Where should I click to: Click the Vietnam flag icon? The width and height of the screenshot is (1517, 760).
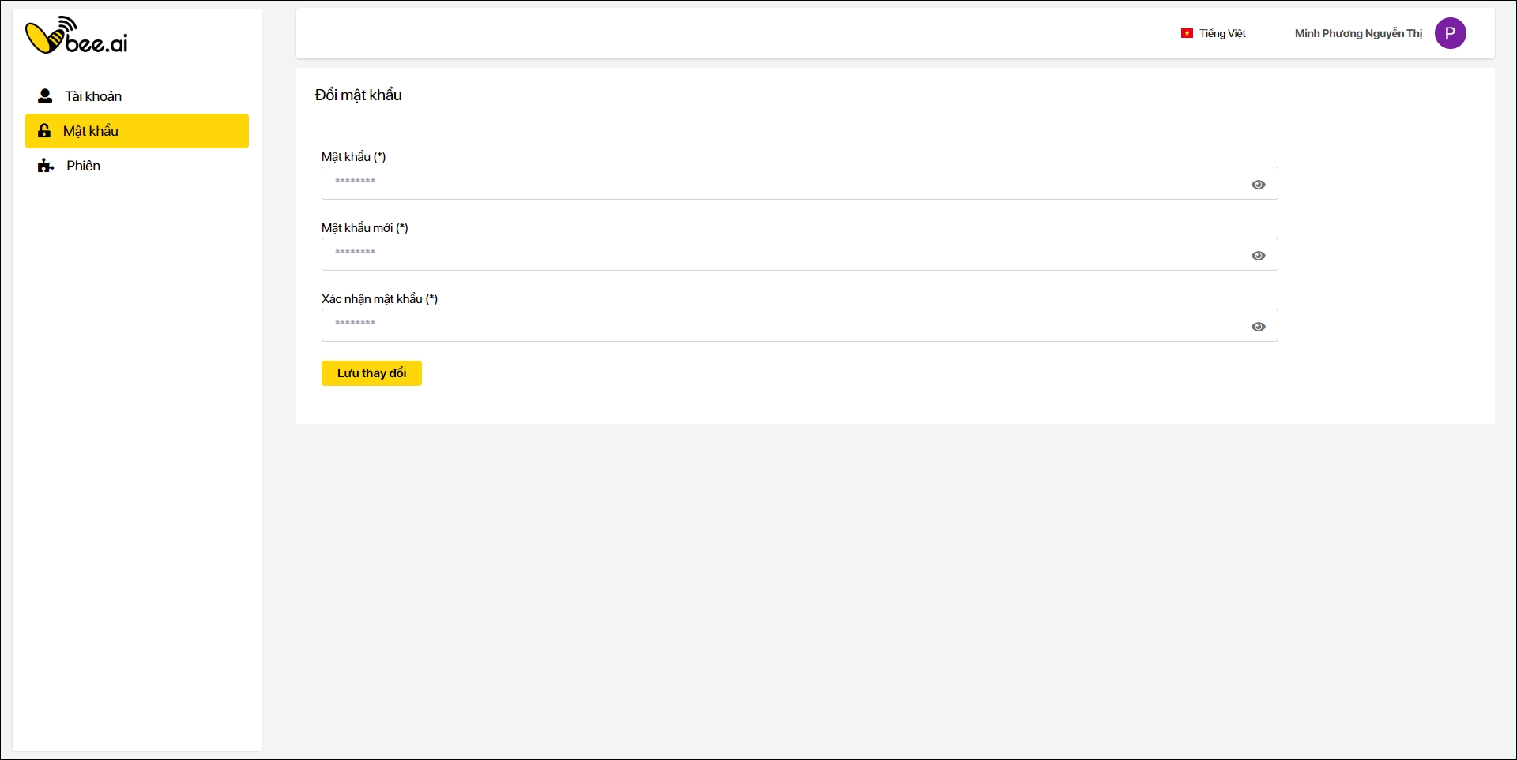tap(1187, 33)
